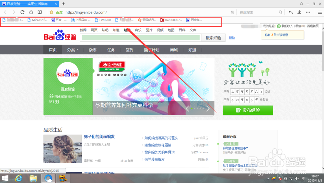
Task: Open the 商城 navigation tab
Action: pos(174,50)
